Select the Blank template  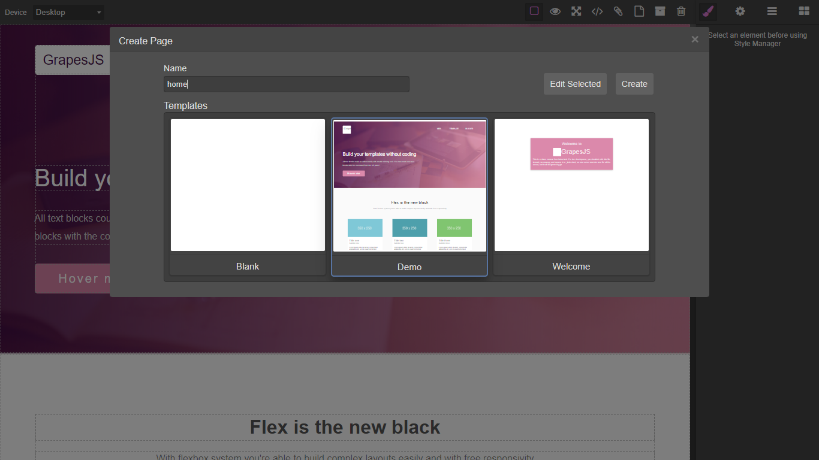point(248,184)
